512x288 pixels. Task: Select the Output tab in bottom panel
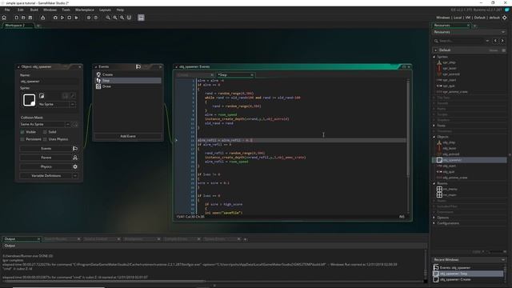click(22, 239)
